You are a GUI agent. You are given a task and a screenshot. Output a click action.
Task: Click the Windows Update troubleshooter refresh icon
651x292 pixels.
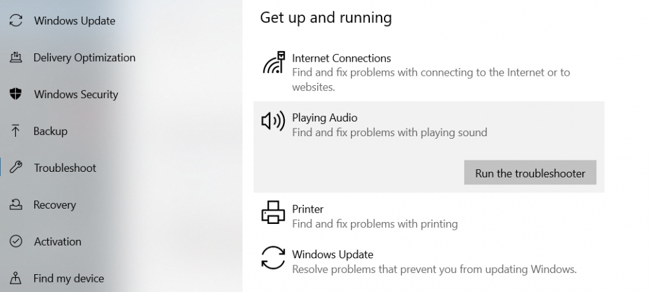coord(274,258)
